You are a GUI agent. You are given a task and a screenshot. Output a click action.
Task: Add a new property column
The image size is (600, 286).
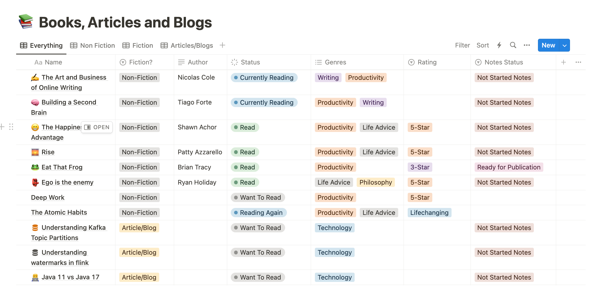563,62
